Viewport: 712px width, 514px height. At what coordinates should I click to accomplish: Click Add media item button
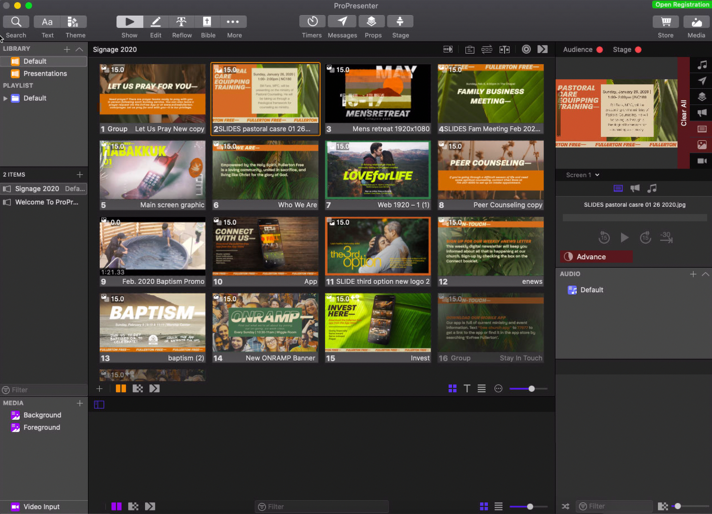click(80, 402)
